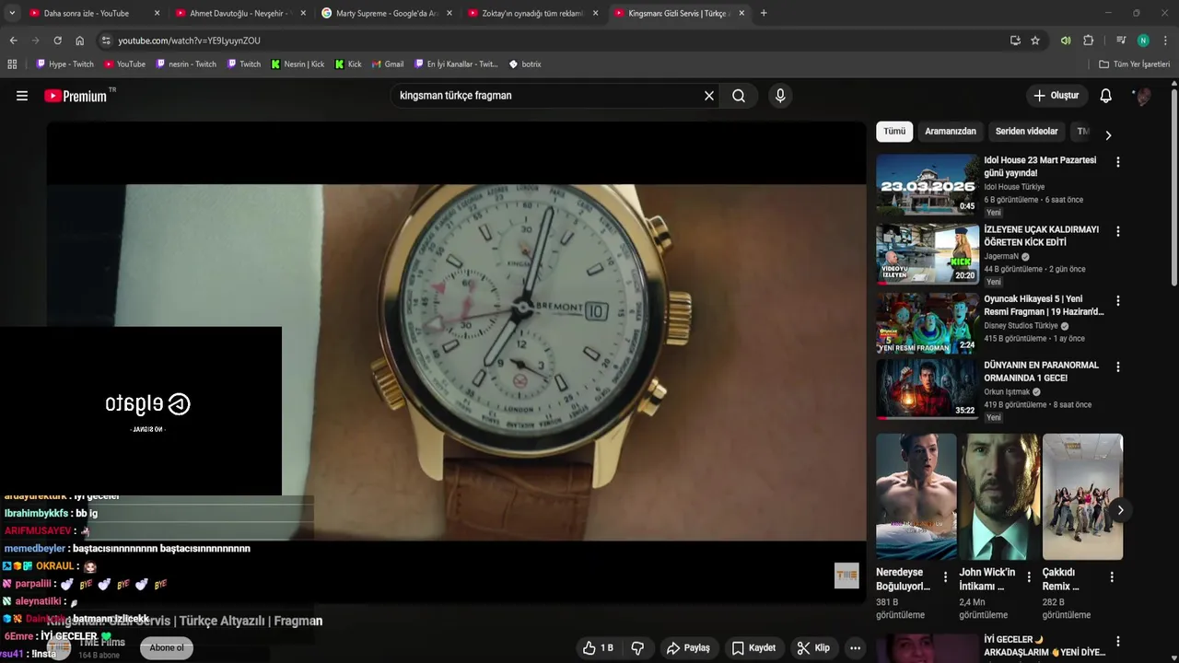Click the Abone ol subscribe button
Screen dimensions: 1179x663
coord(167,648)
